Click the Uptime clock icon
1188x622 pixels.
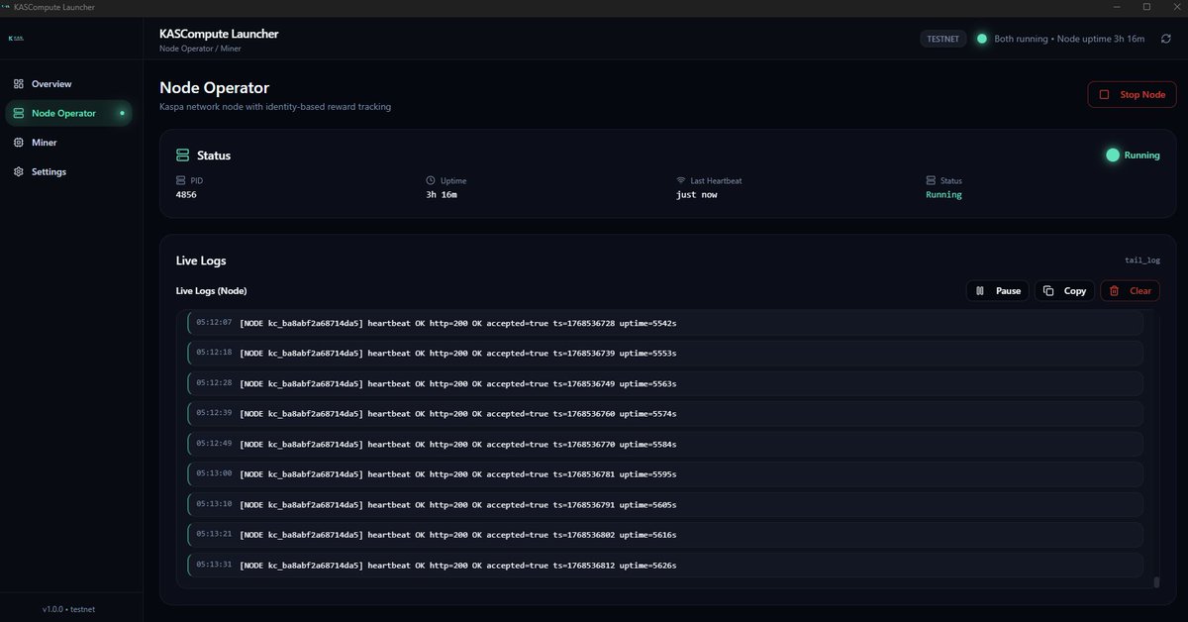tap(431, 181)
